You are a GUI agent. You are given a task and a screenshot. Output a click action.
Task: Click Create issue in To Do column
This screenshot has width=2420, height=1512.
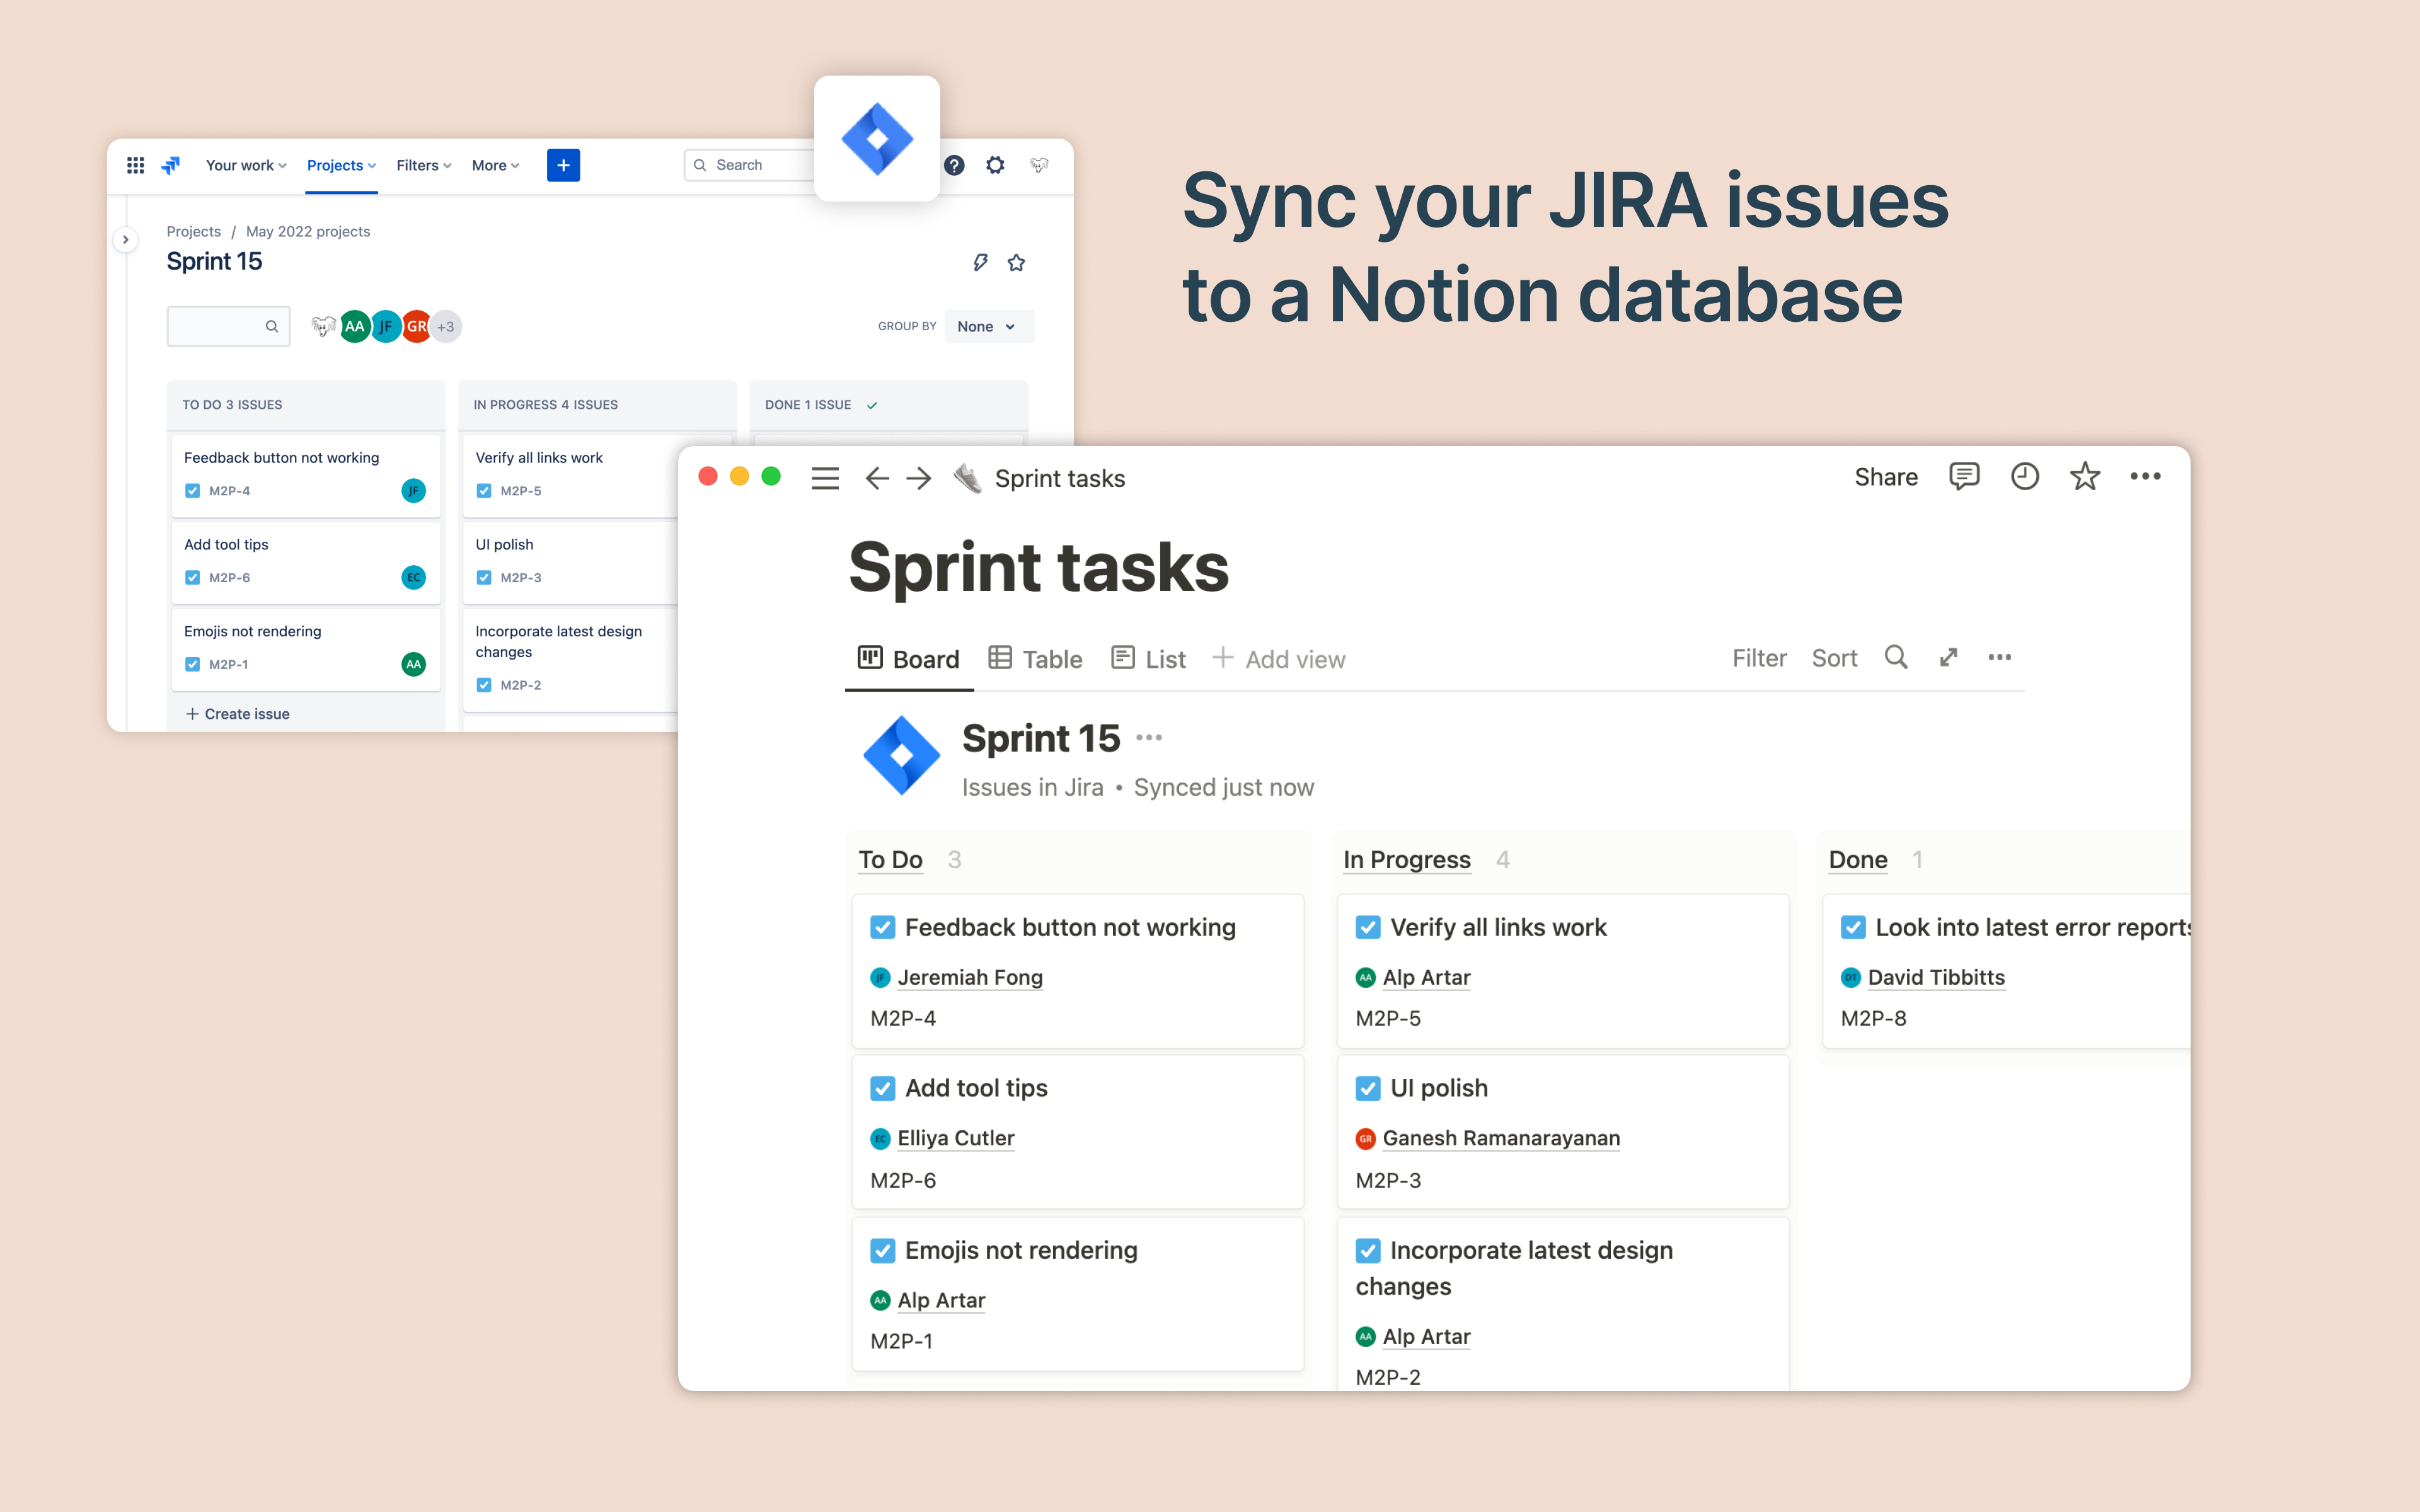tap(238, 714)
